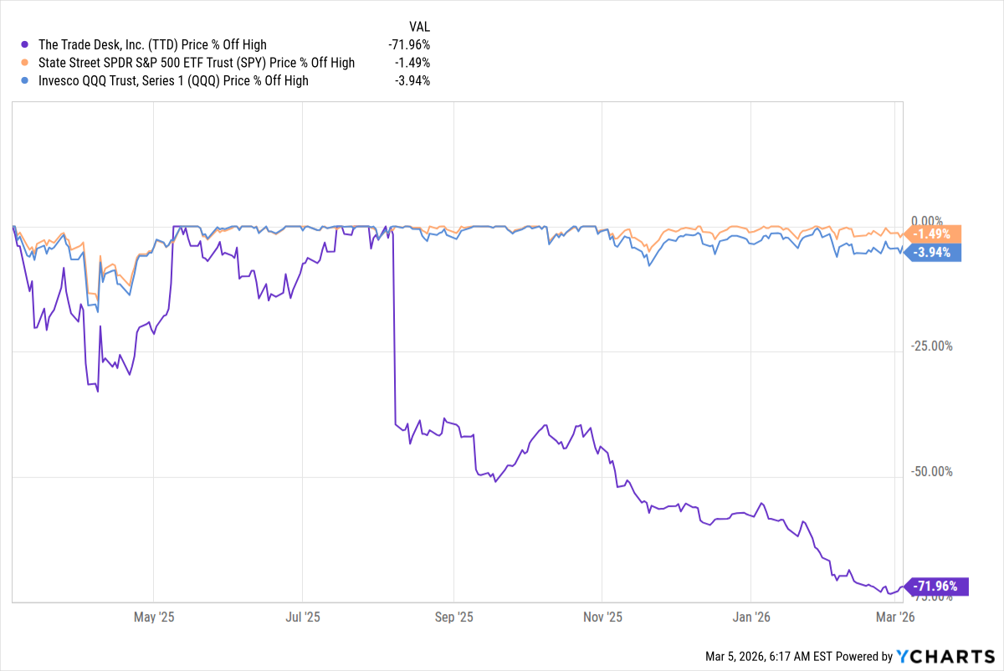Click the -3.94% value in the legend

(412, 81)
